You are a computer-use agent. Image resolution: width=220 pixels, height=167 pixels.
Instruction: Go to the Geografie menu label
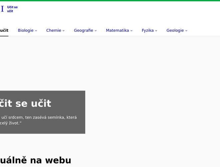83,30
